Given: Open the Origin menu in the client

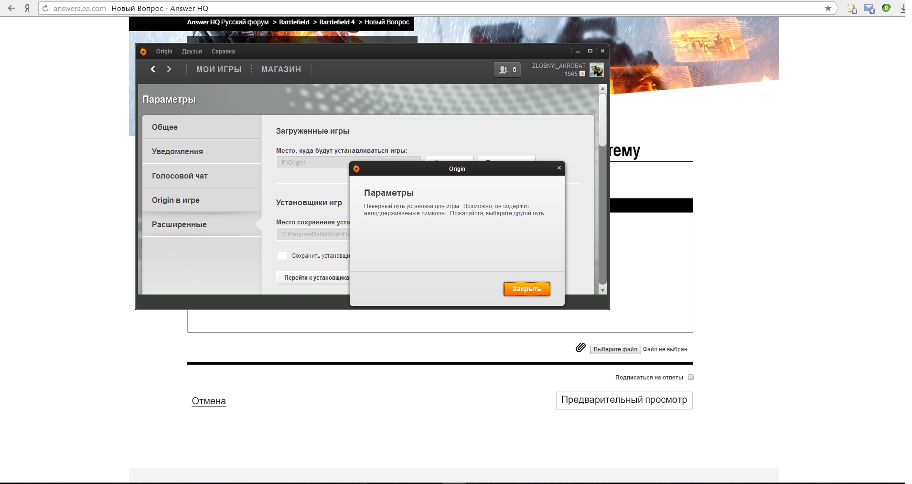Looking at the screenshot, I should tap(164, 52).
